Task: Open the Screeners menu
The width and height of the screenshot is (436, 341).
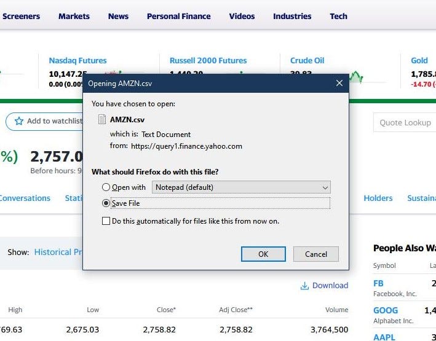Action: coord(21,17)
